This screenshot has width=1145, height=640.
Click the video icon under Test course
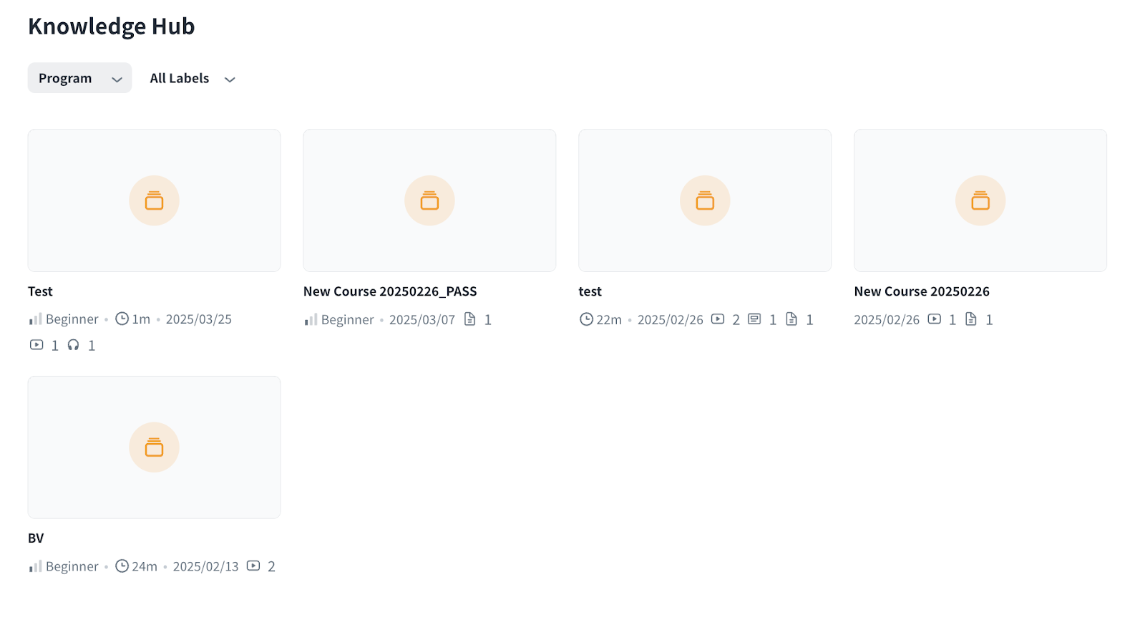tap(36, 345)
